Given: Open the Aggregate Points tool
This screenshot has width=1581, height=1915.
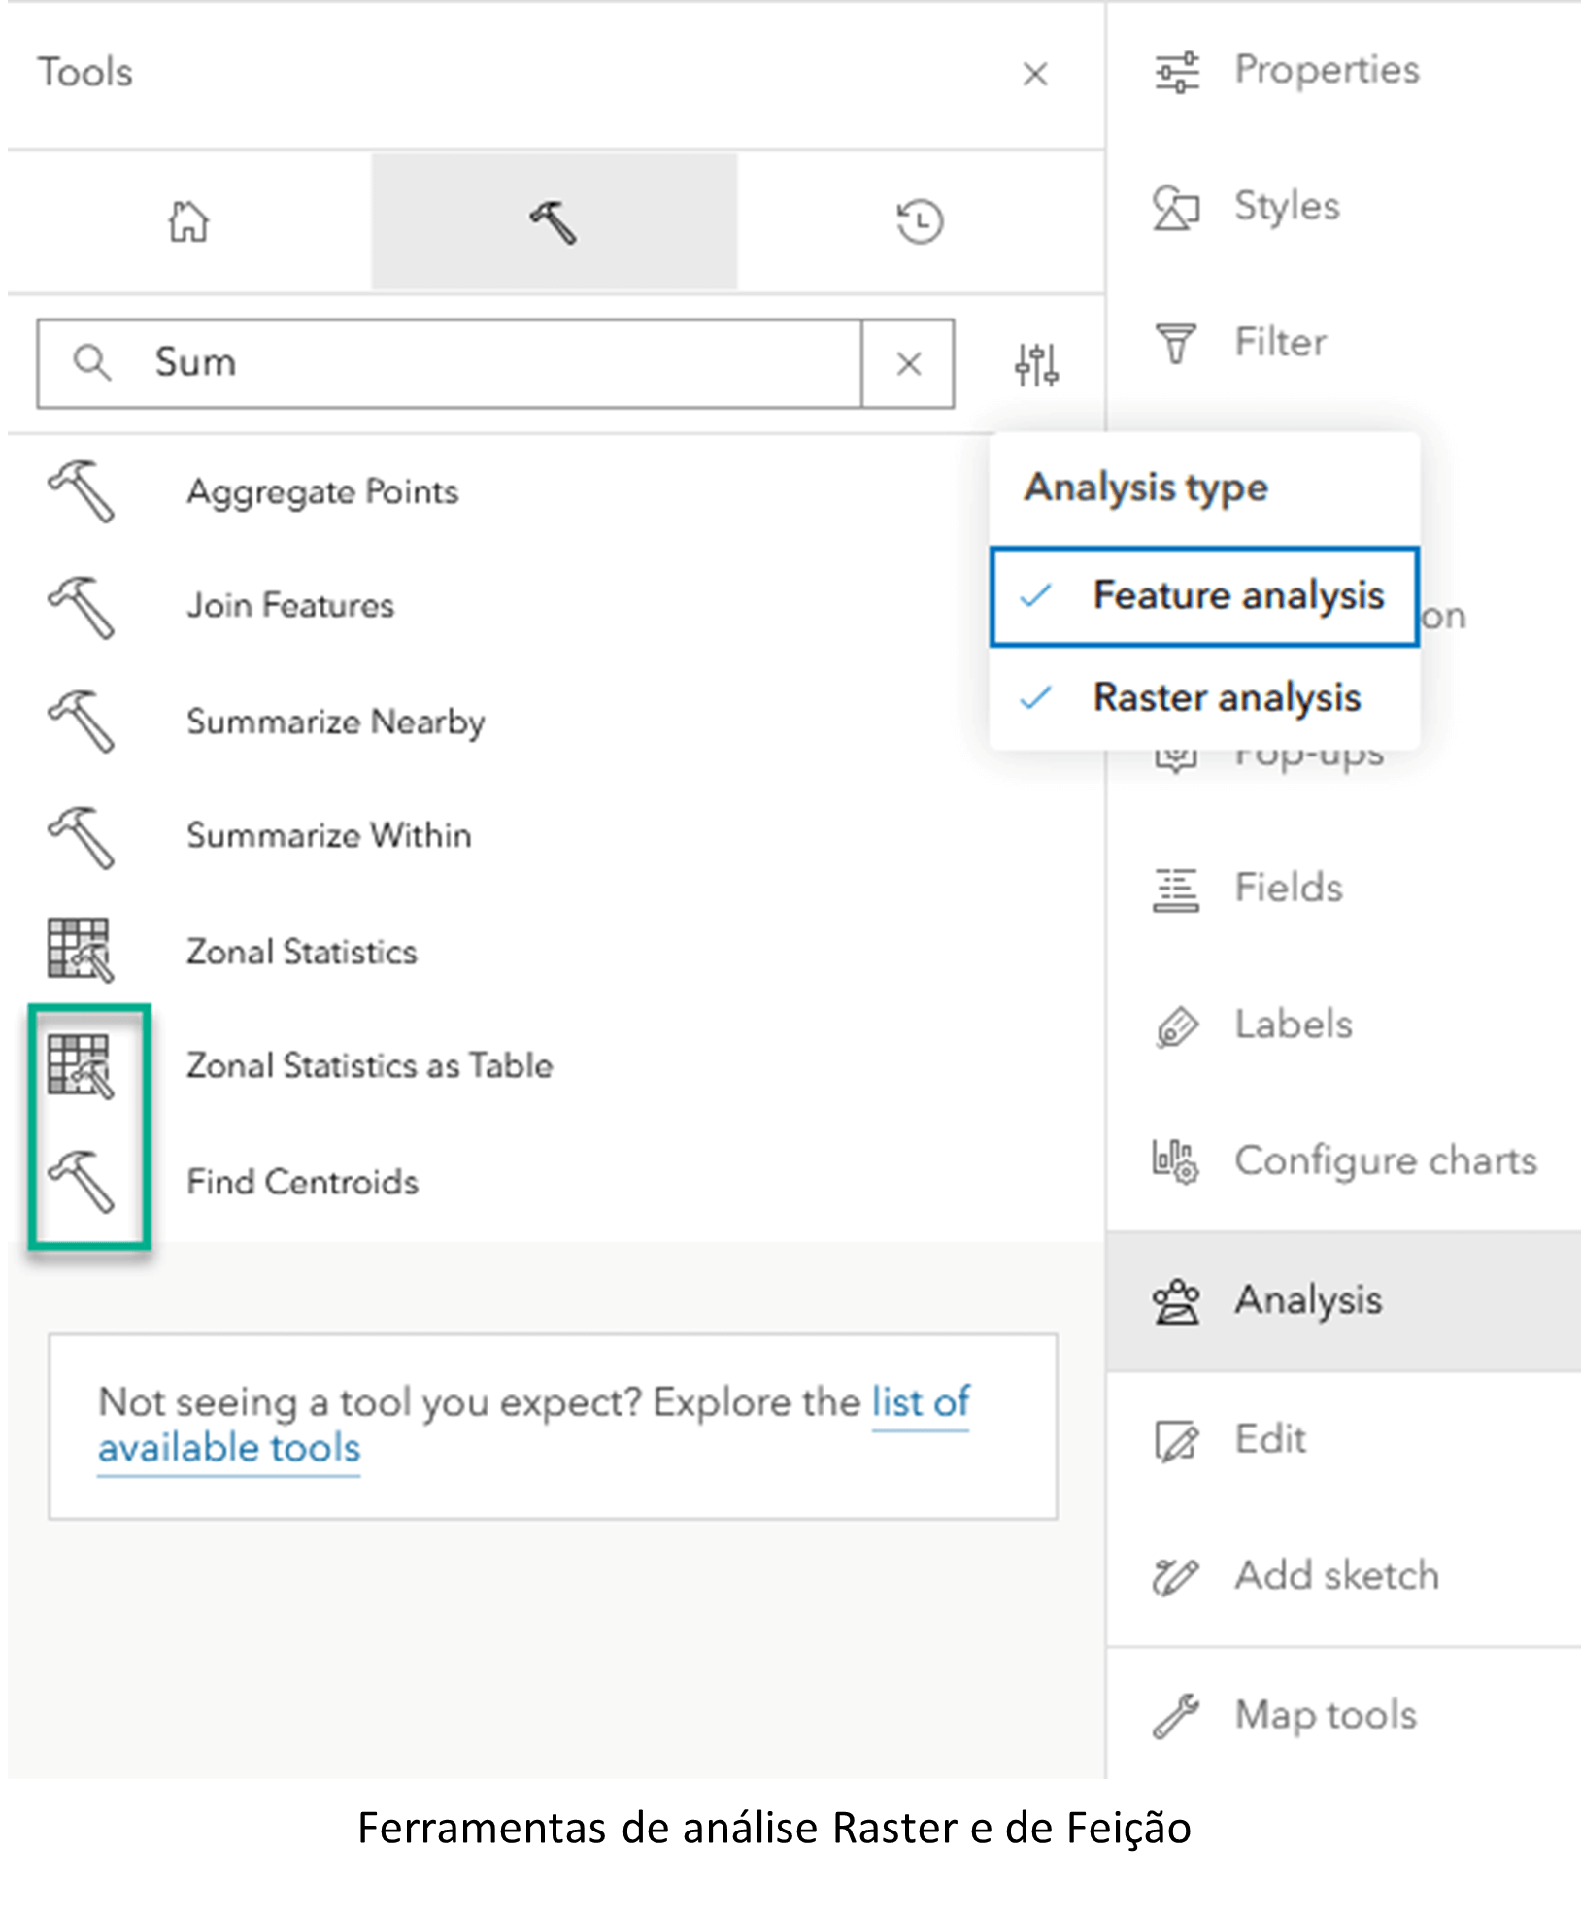Looking at the screenshot, I should [x=321, y=492].
